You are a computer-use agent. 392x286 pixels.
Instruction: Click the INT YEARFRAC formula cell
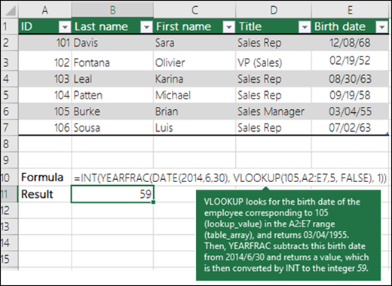coord(230,178)
